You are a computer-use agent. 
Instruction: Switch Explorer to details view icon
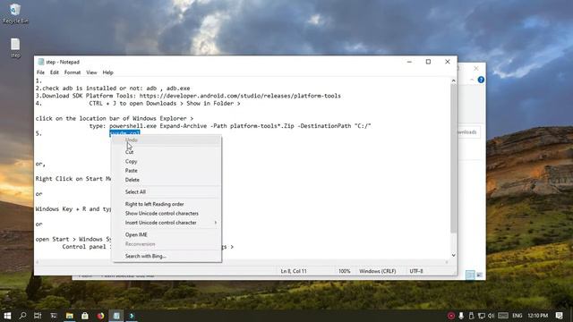(x=470, y=275)
